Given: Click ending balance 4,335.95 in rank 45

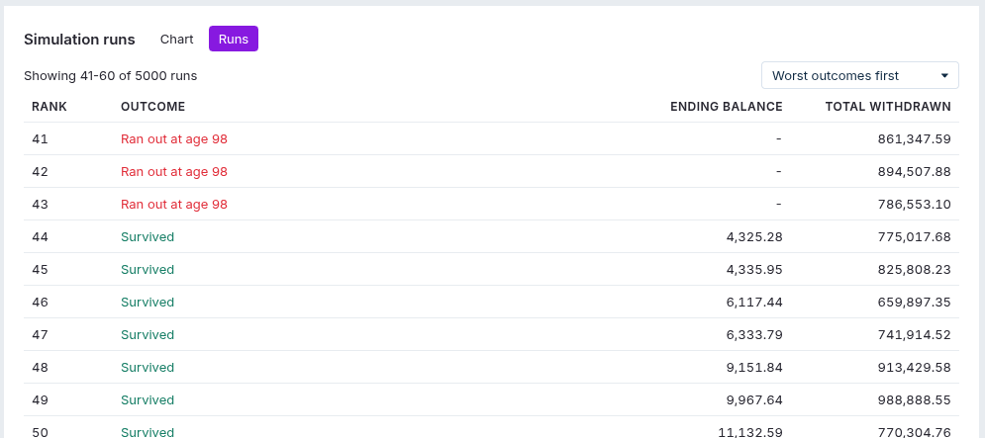Looking at the screenshot, I should (x=754, y=269).
